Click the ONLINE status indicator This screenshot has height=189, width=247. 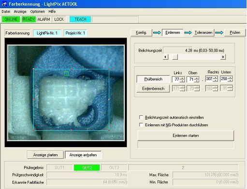[x=11, y=19]
